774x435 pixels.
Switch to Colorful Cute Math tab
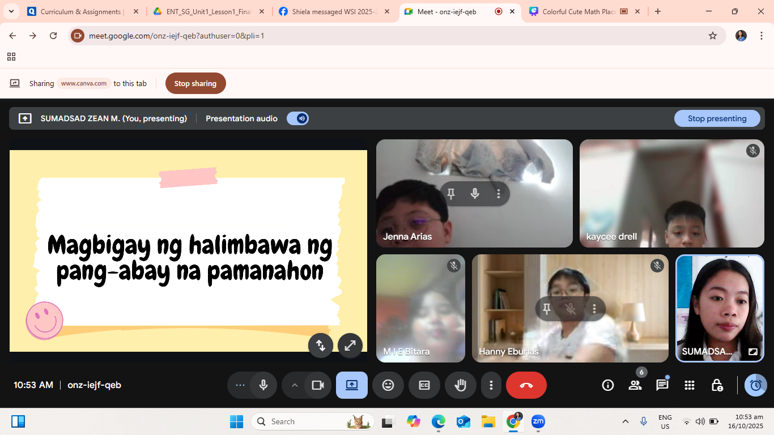pyautogui.click(x=578, y=11)
